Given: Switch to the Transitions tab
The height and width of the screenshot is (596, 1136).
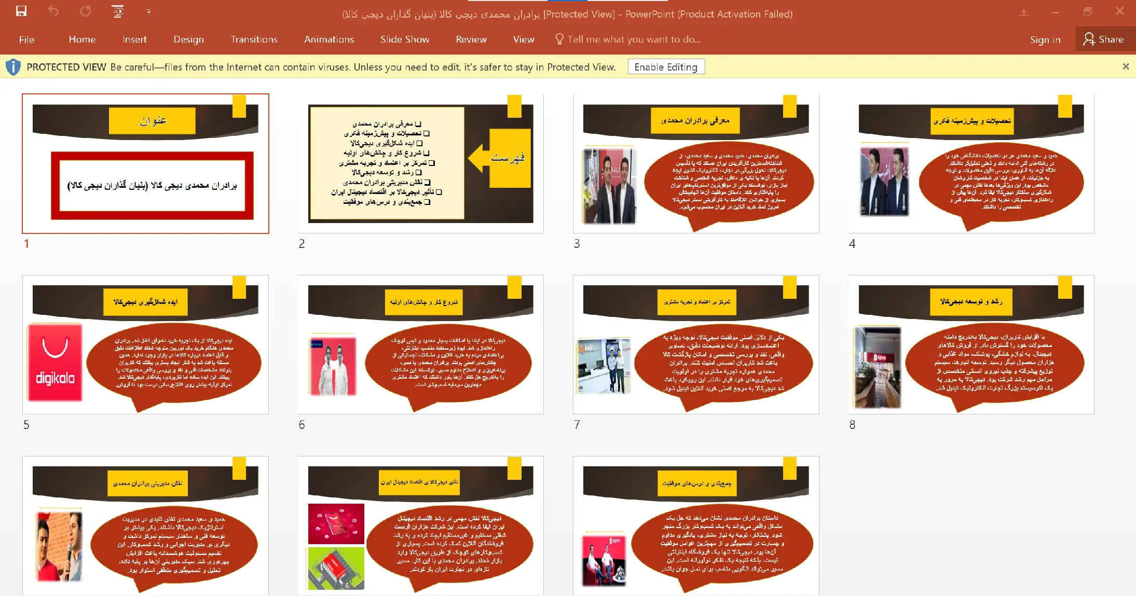Looking at the screenshot, I should 254,39.
